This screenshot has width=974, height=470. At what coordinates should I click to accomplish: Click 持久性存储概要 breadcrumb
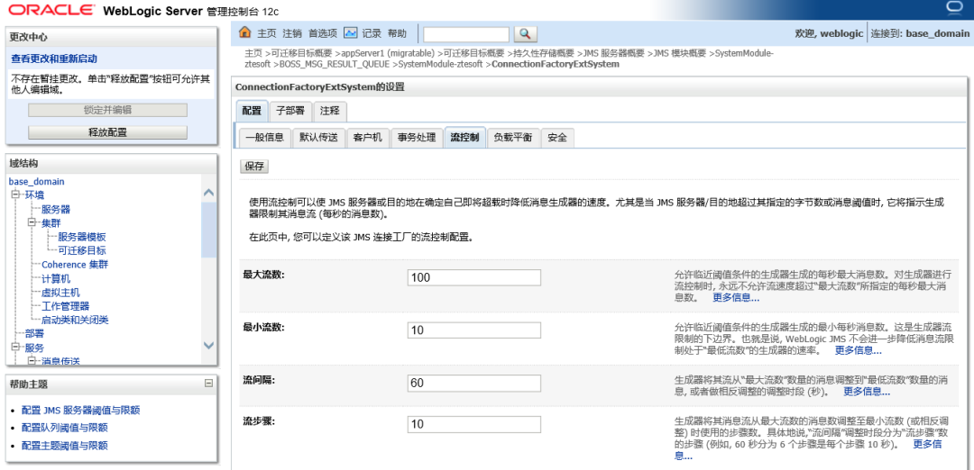(544, 53)
